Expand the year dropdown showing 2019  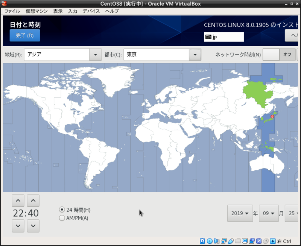tap(240, 213)
